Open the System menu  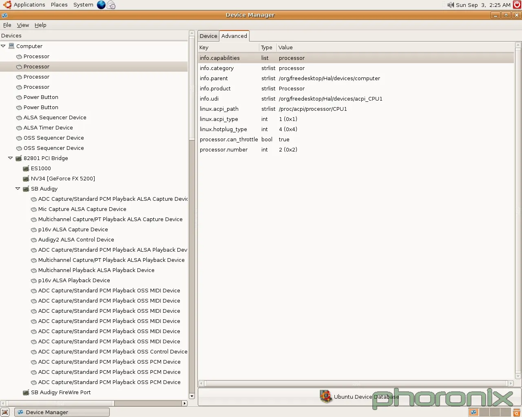(x=83, y=5)
